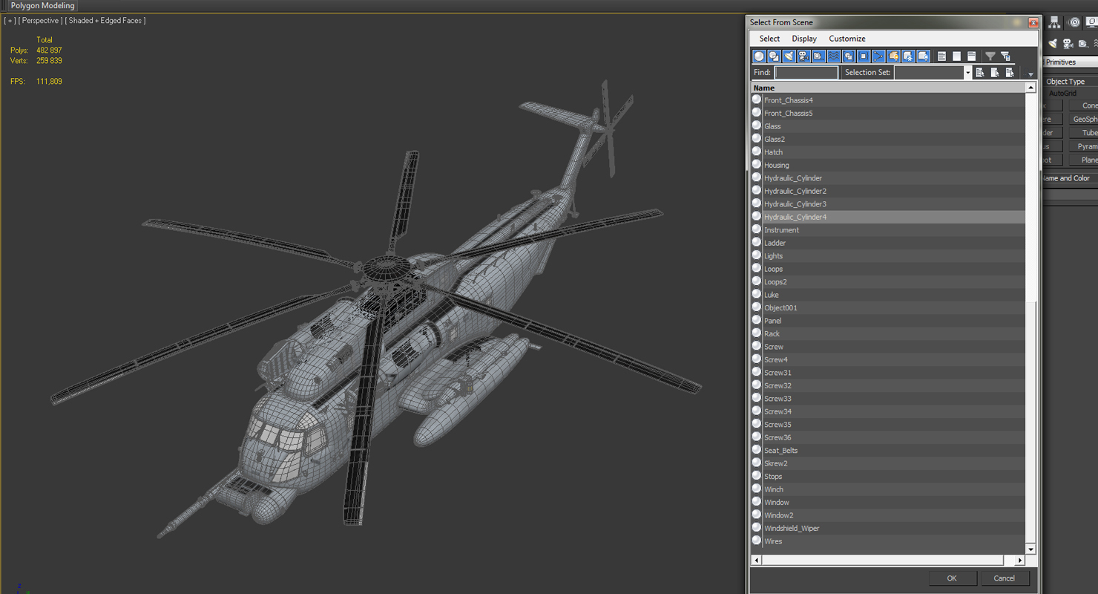Toggle Display Bones filter icon

pos(878,56)
